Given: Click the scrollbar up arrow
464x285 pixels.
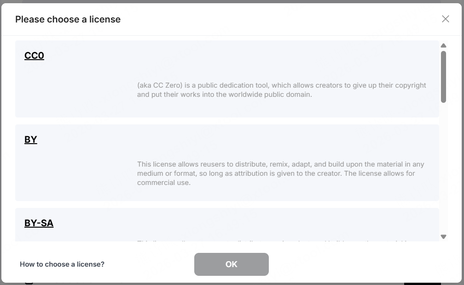Looking at the screenshot, I should [x=443, y=45].
